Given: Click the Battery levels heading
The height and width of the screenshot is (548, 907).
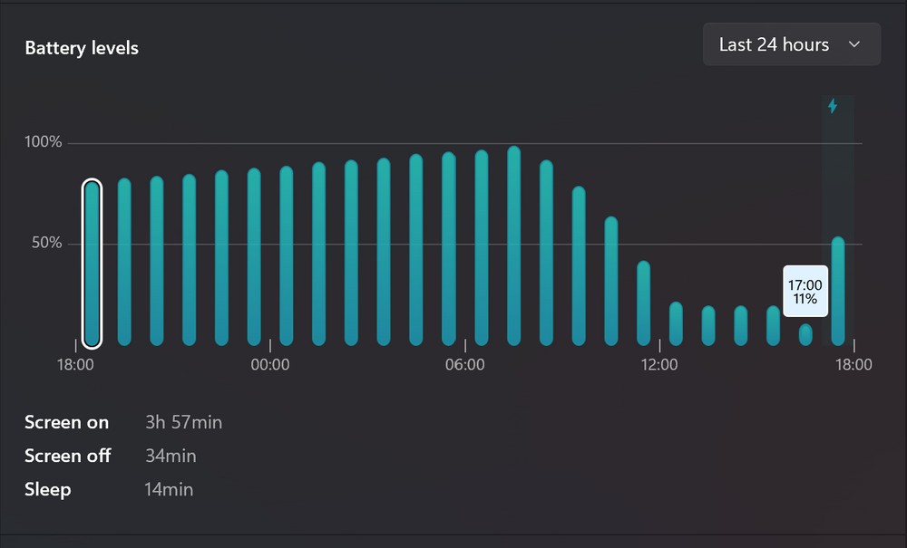Looking at the screenshot, I should (x=82, y=48).
